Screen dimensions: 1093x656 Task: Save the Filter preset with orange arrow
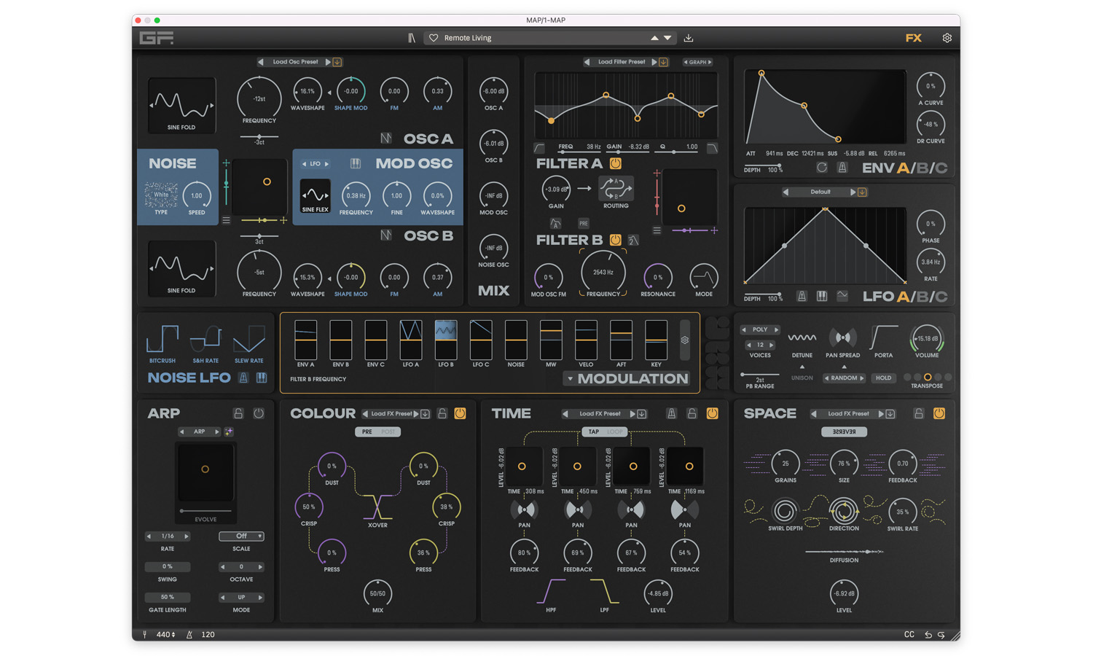point(663,62)
